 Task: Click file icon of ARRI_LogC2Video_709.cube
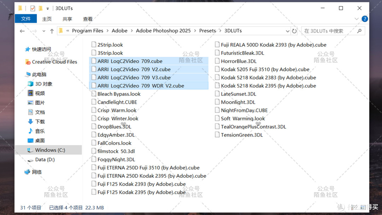[x=94, y=61]
